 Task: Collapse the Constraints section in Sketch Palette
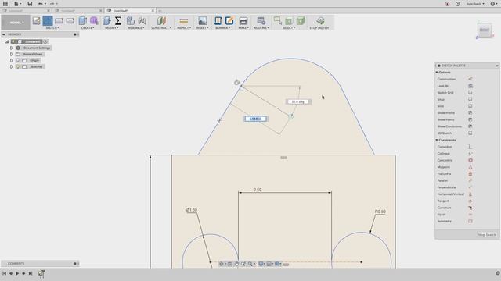(x=437, y=140)
